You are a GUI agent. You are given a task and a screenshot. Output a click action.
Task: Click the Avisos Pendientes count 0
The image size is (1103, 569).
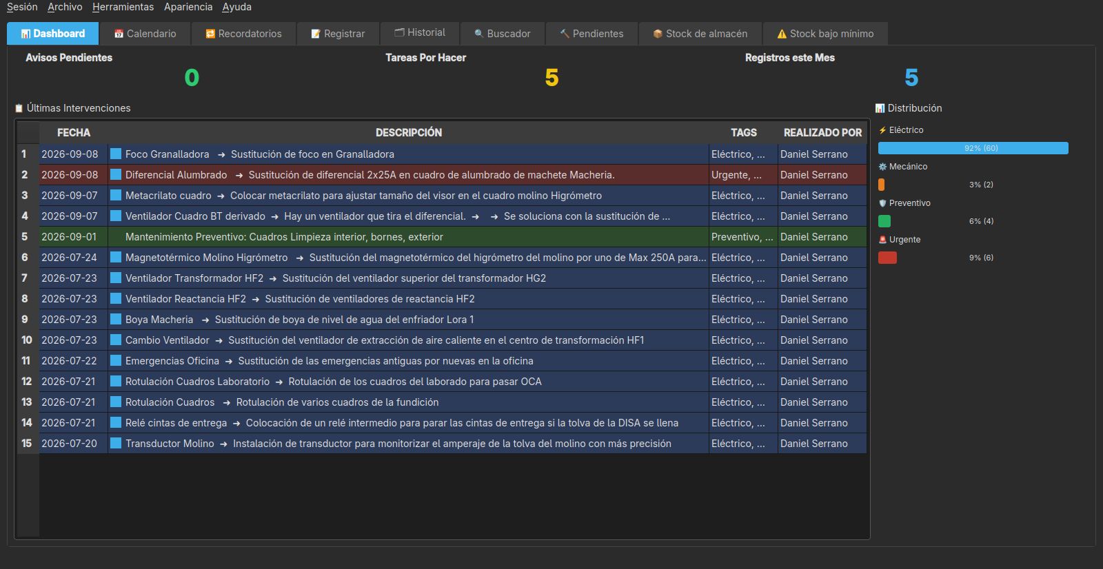(192, 78)
